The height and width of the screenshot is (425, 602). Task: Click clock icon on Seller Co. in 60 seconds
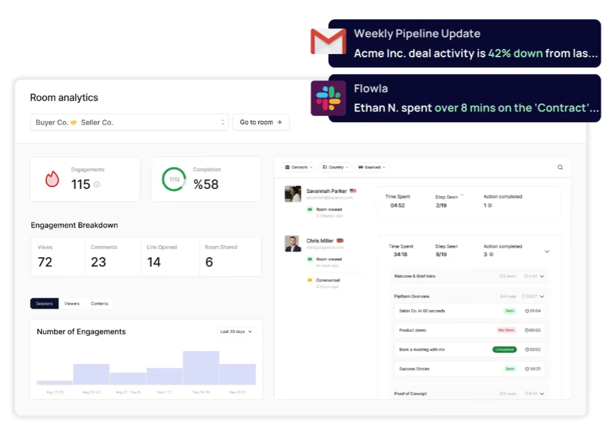(527, 311)
